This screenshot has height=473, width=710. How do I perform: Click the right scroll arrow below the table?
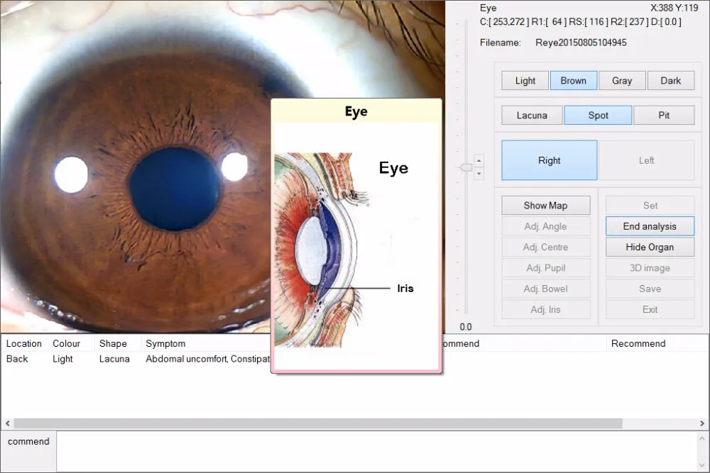coord(702,423)
